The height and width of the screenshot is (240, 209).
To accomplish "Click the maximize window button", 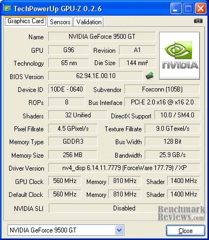I will pos(188,8).
